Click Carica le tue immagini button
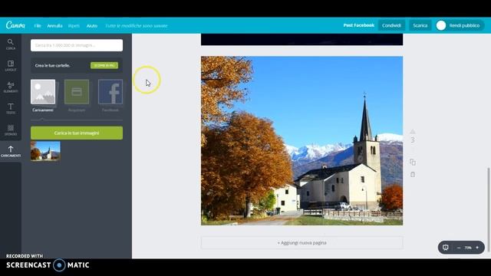 tap(77, 133)
